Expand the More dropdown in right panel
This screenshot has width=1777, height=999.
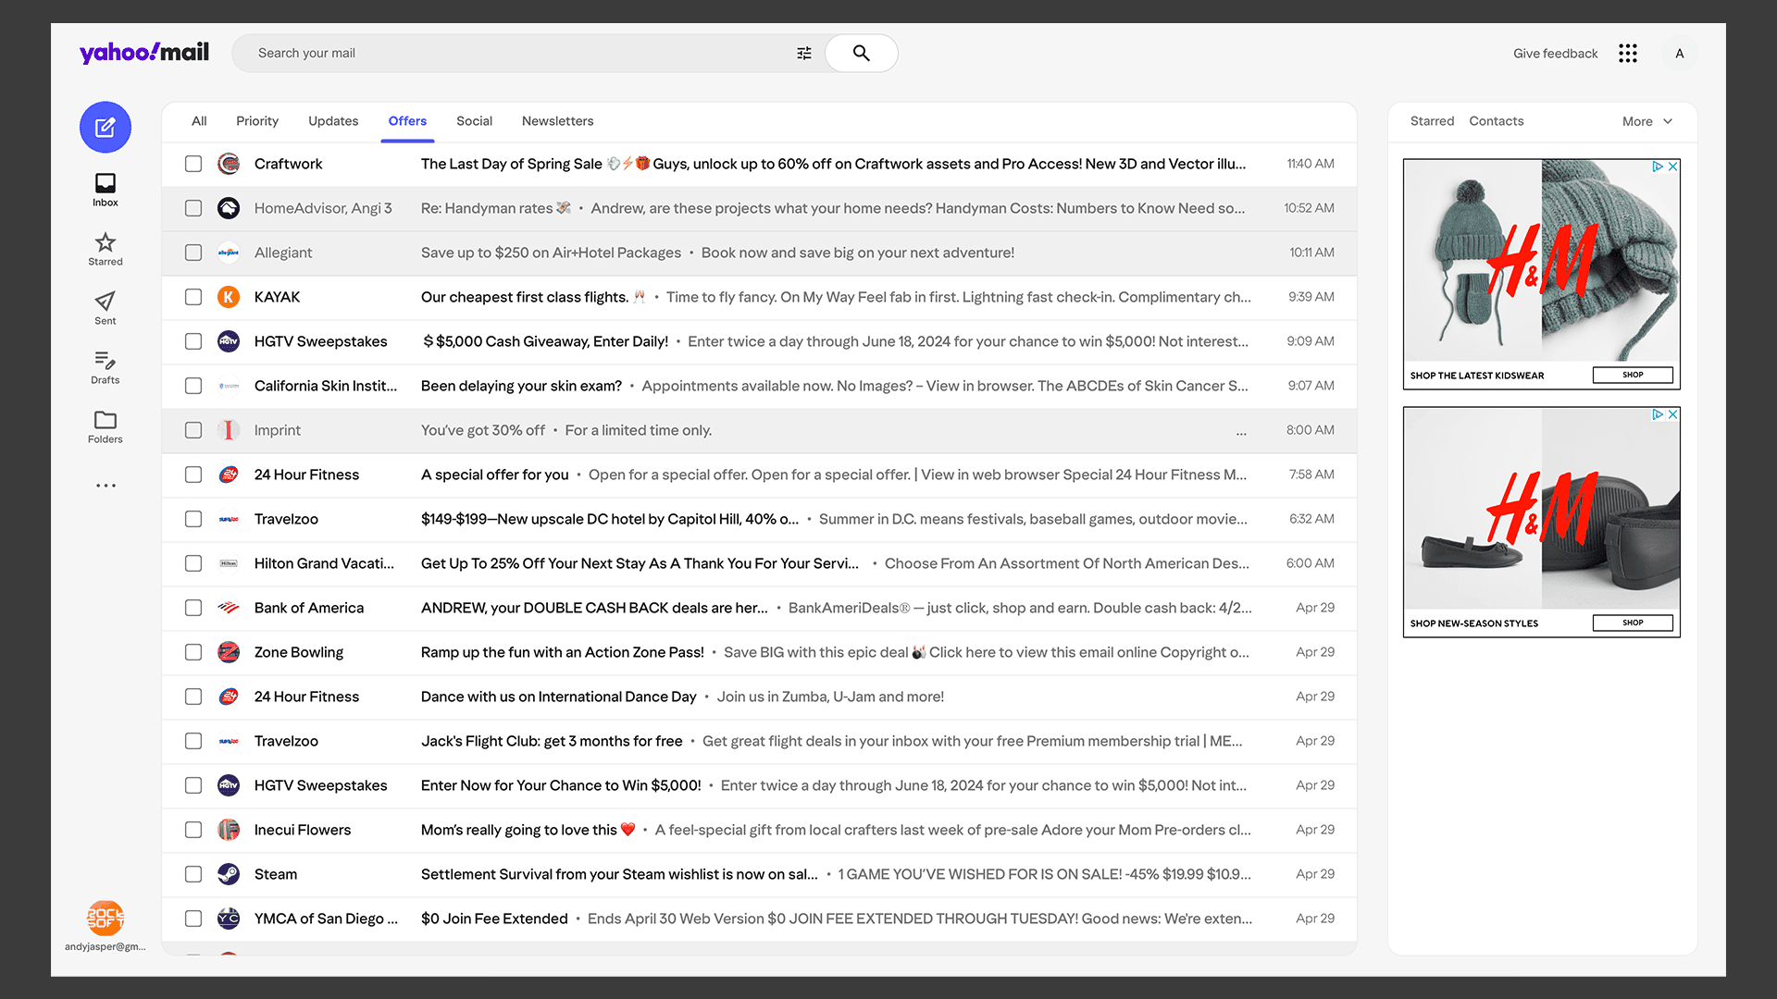tap(1647, 121)
